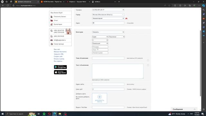Open the Создать сайт link

tap(58, 56)
